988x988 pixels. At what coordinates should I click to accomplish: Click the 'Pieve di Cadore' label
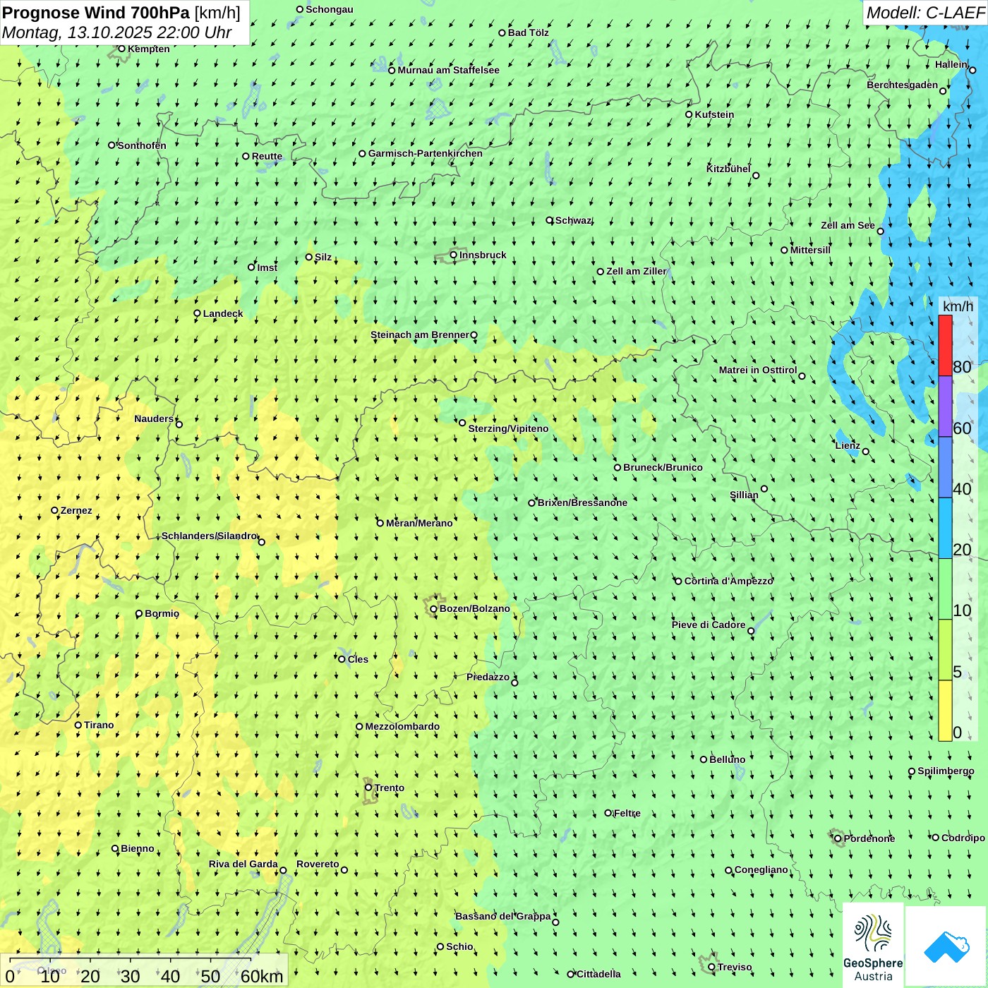click(709, 625)
